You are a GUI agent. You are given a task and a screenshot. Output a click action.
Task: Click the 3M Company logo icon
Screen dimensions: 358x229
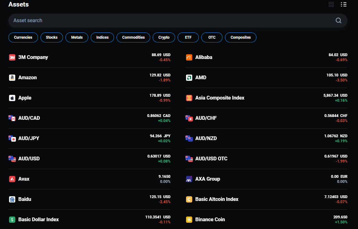(12, 57)
